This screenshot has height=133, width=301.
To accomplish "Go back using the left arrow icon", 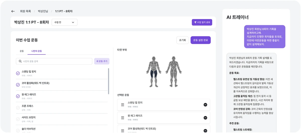I will tap(13, 11).
